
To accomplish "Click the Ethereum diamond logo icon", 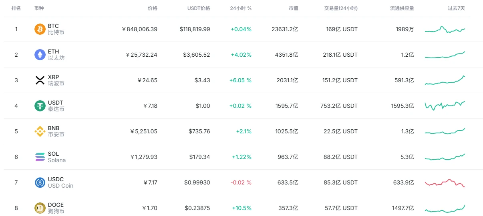I will coord(40,55).
